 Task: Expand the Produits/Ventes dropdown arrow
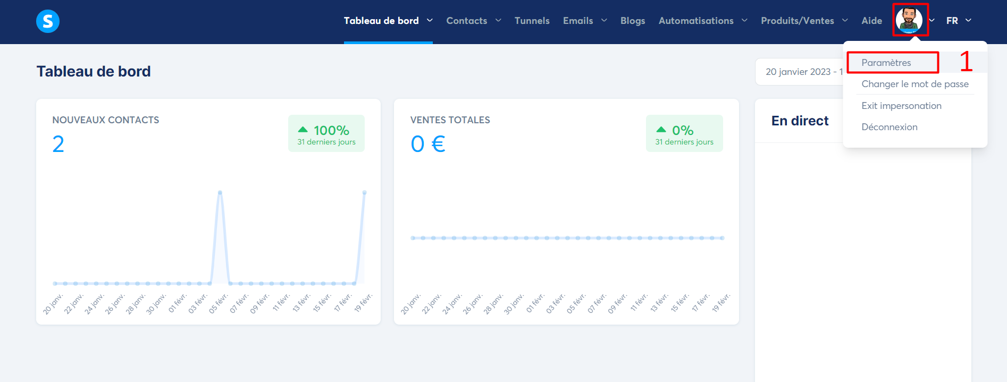point(845,20)
